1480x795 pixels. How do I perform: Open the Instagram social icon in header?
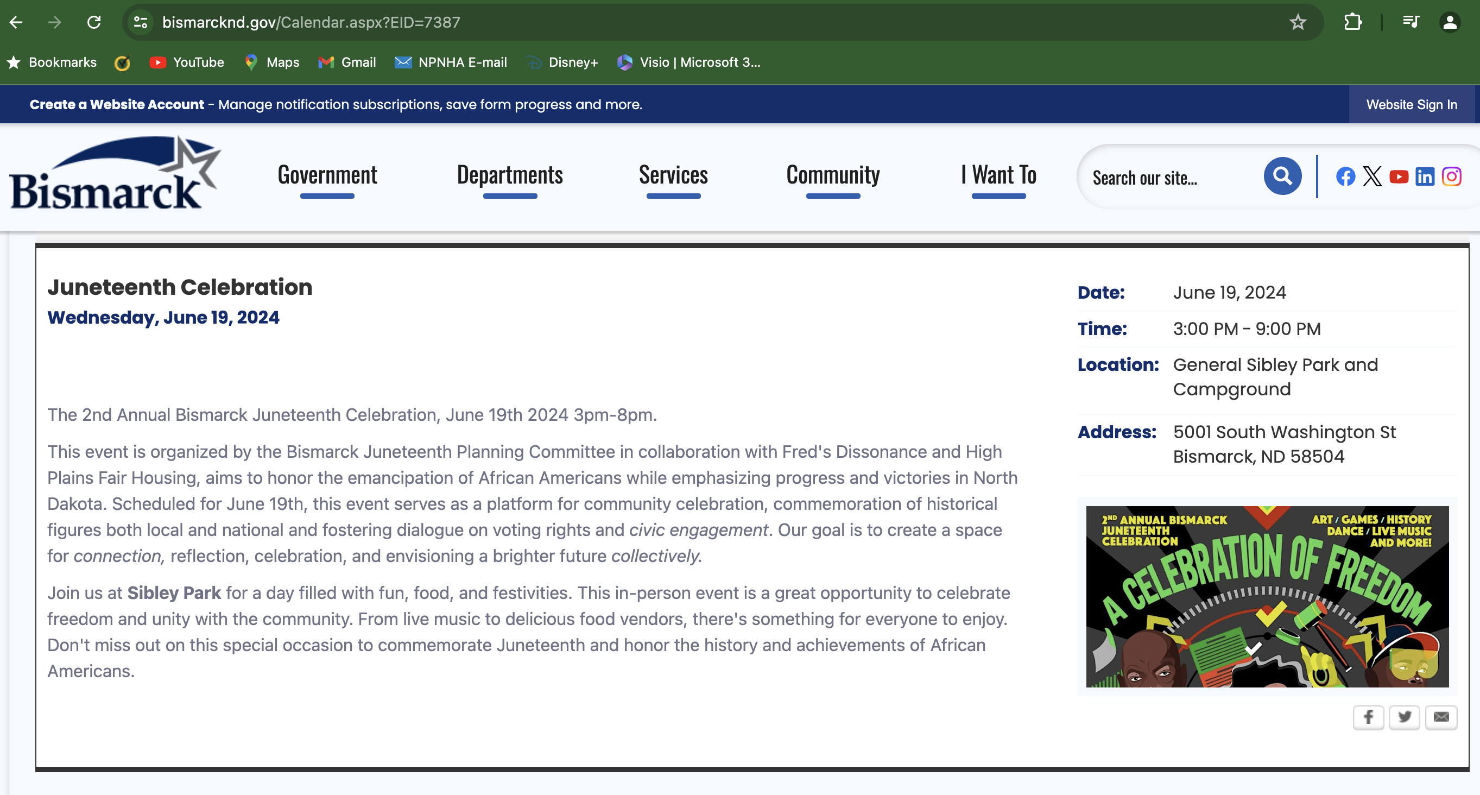[1451, 176]
